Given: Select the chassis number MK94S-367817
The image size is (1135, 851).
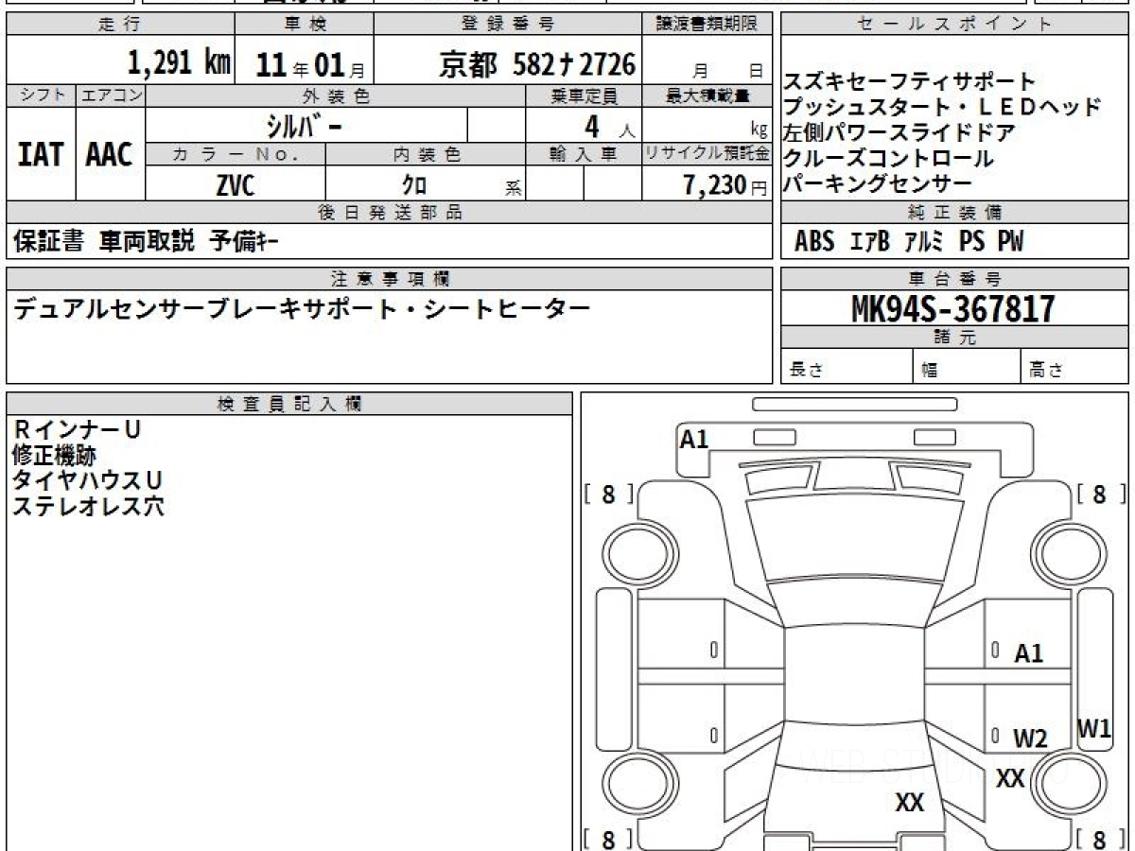Looking at the screenshot, I should (953, 308).
